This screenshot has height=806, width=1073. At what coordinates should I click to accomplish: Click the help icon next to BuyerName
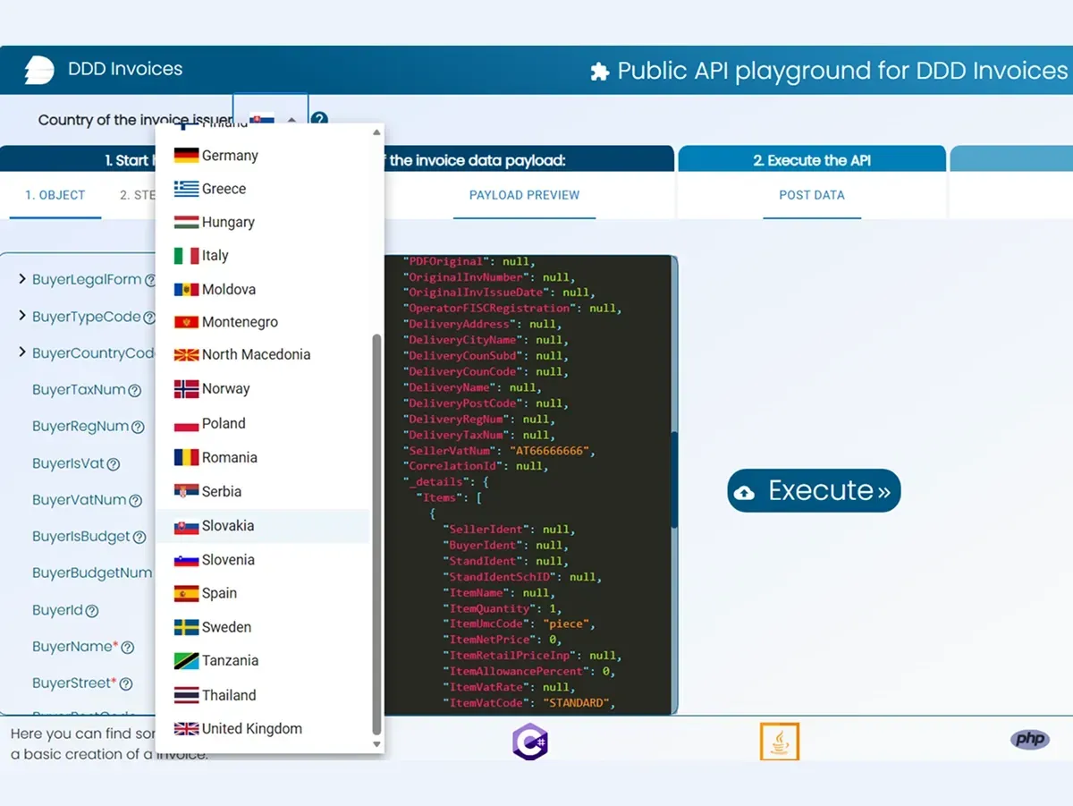128,648
